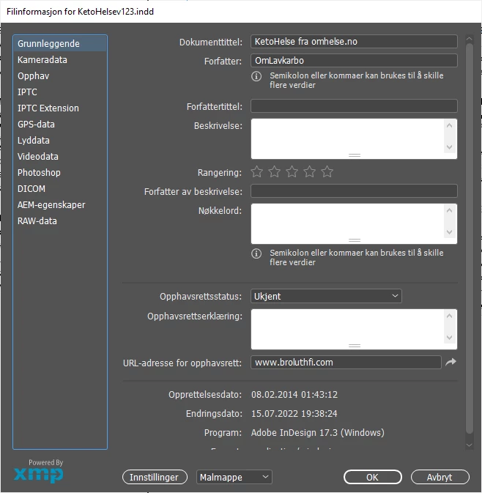Click the main panel scroll-up arrow
The image size is (482, 493).
(469, 39)
